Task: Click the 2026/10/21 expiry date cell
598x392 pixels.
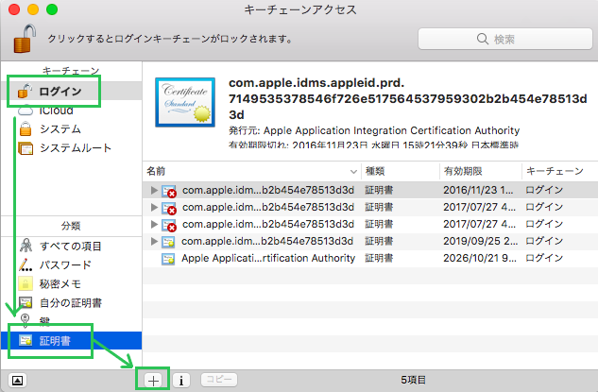Action: coord(480,258)
